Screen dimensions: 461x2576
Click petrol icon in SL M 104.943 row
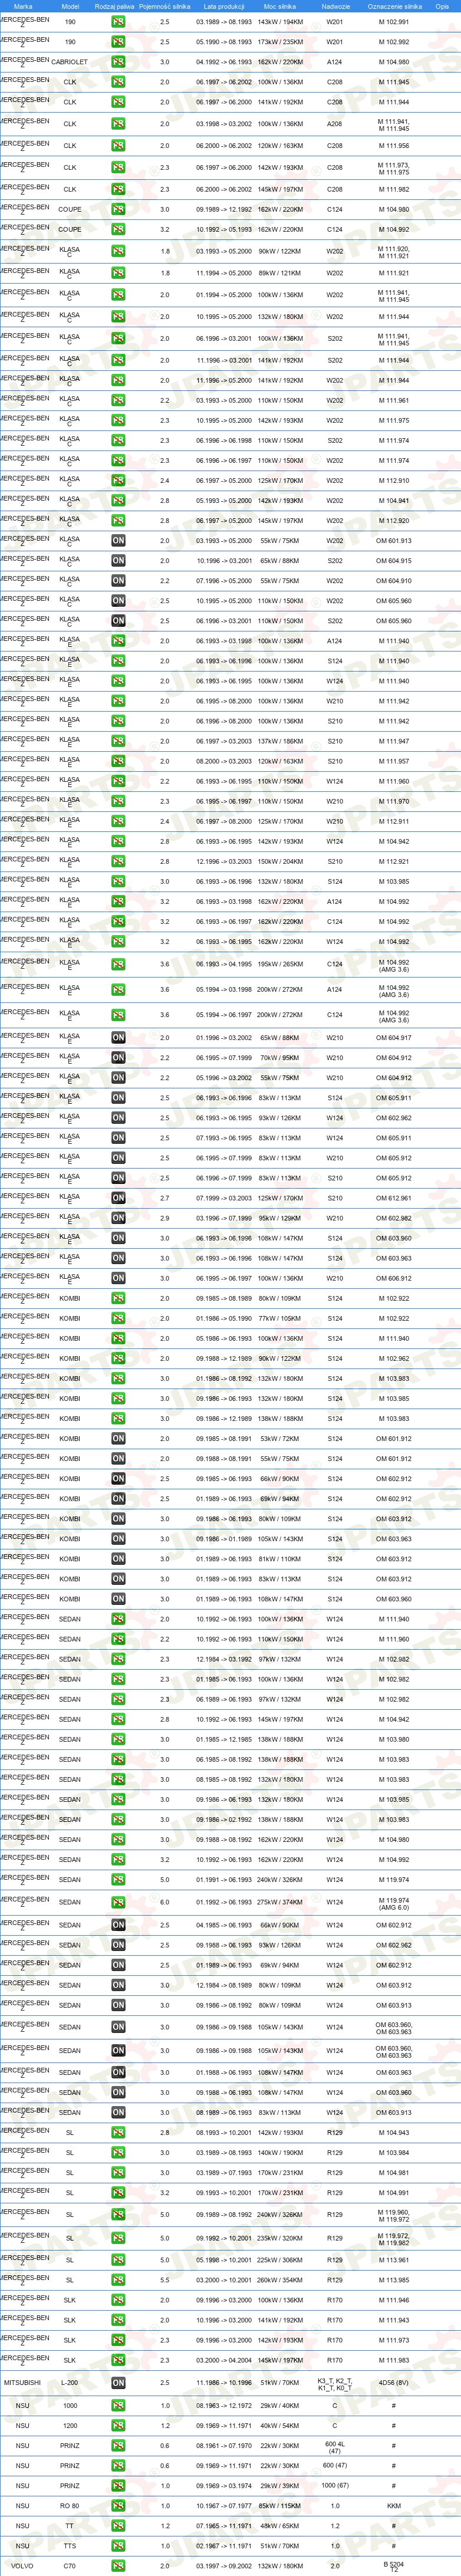(118, 2133)
